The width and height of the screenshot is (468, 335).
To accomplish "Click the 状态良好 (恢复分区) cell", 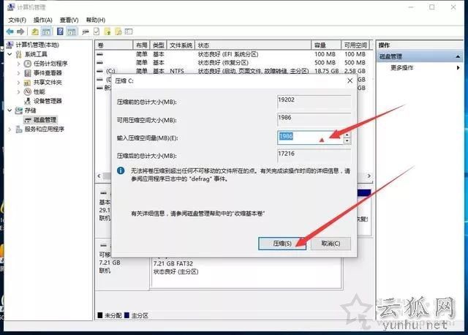I will point(223,62).
